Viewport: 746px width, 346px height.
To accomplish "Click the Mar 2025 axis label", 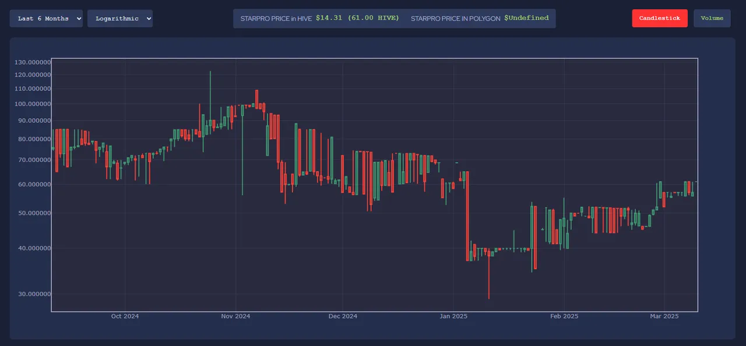I will (664, 316).
